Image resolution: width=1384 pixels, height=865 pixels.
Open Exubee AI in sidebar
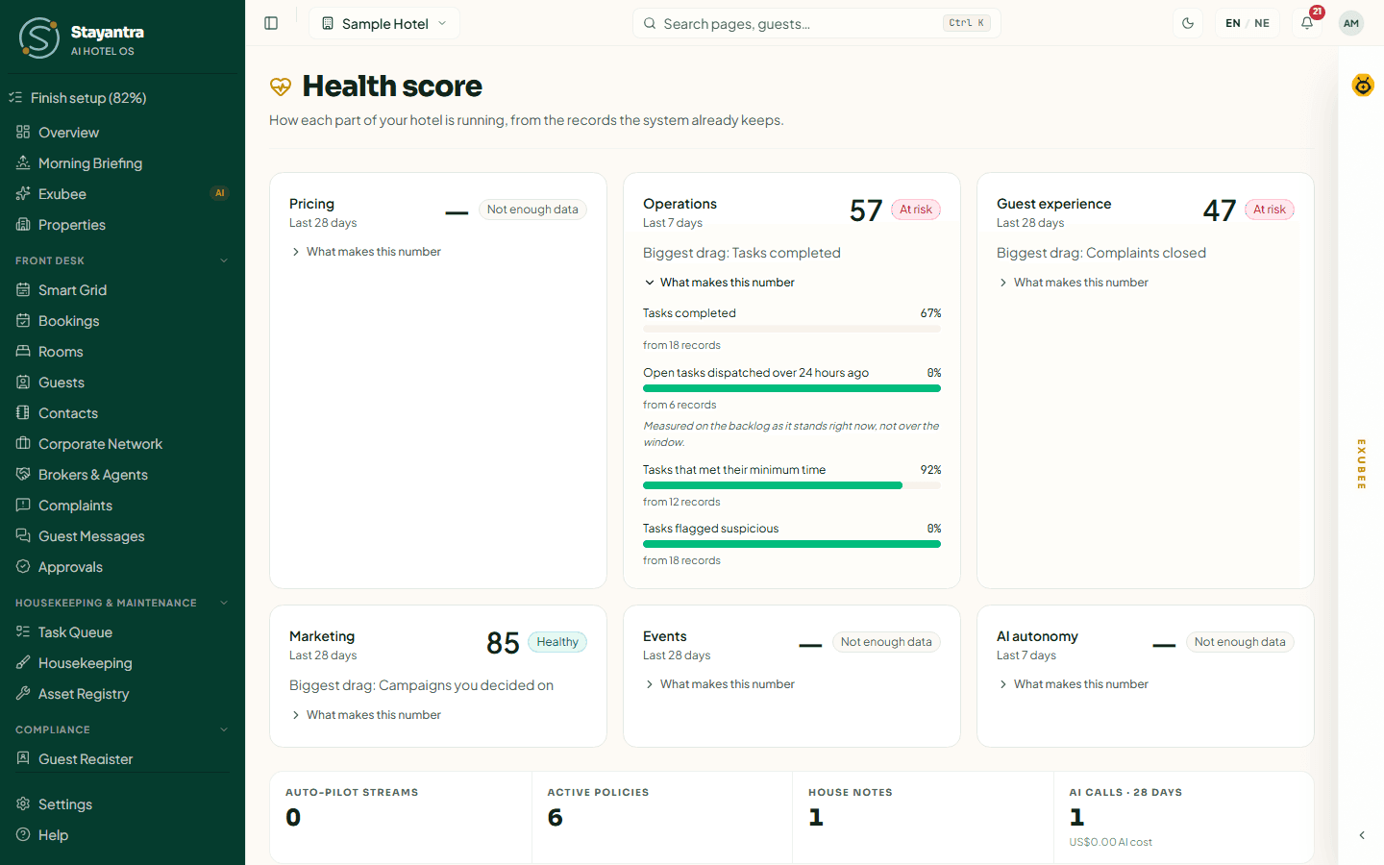point(122,194)
